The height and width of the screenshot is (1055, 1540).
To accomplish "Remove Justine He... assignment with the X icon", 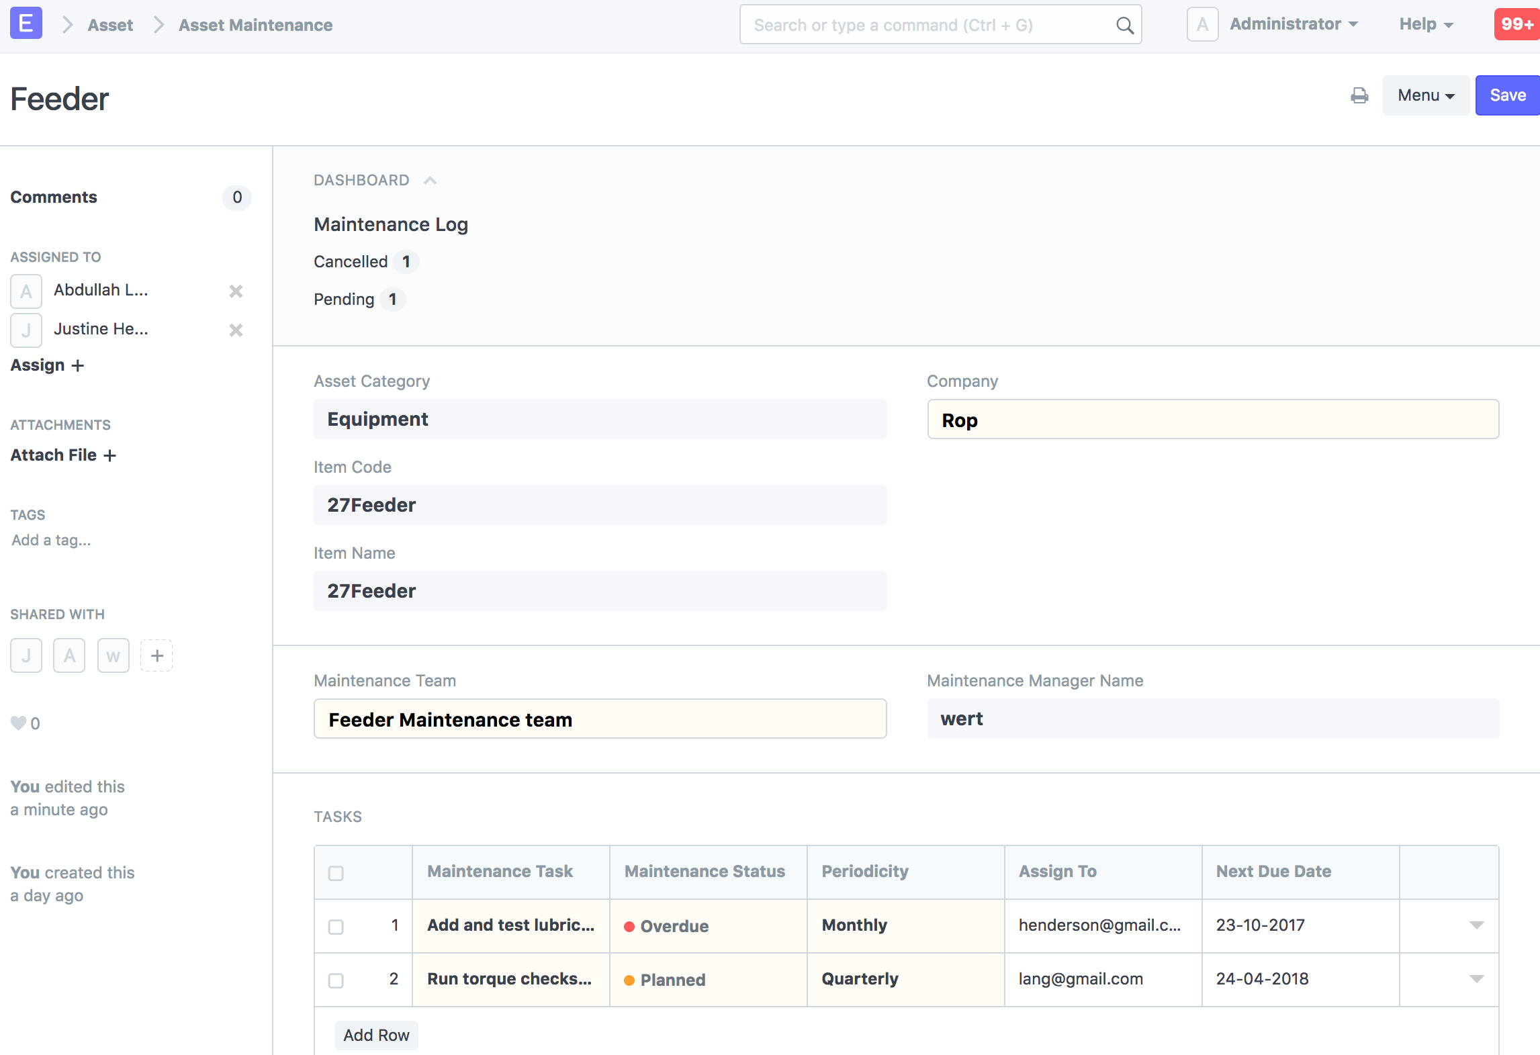I will [x=236, y=330].
